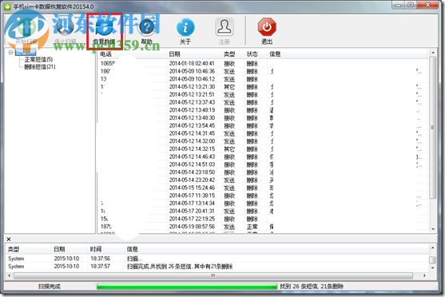
Task: Select the row dated 2014-05-12 13:37:43
Action: click(x=263, y=102)
